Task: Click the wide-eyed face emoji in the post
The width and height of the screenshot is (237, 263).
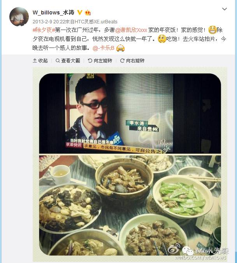Action: [x=162, y=39]
